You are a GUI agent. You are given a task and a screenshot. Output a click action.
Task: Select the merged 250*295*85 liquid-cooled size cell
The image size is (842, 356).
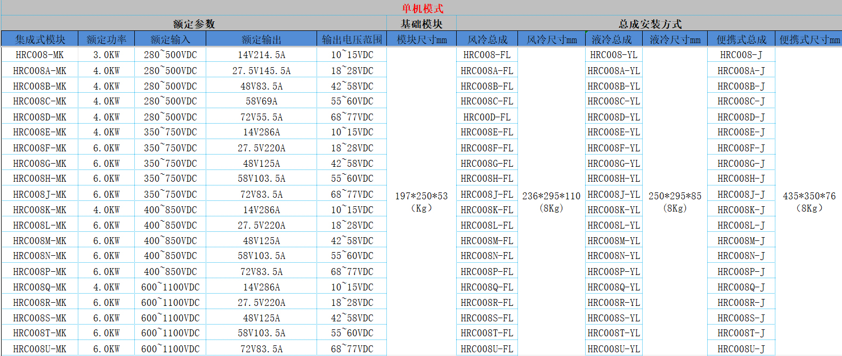(x=675, y=201)
